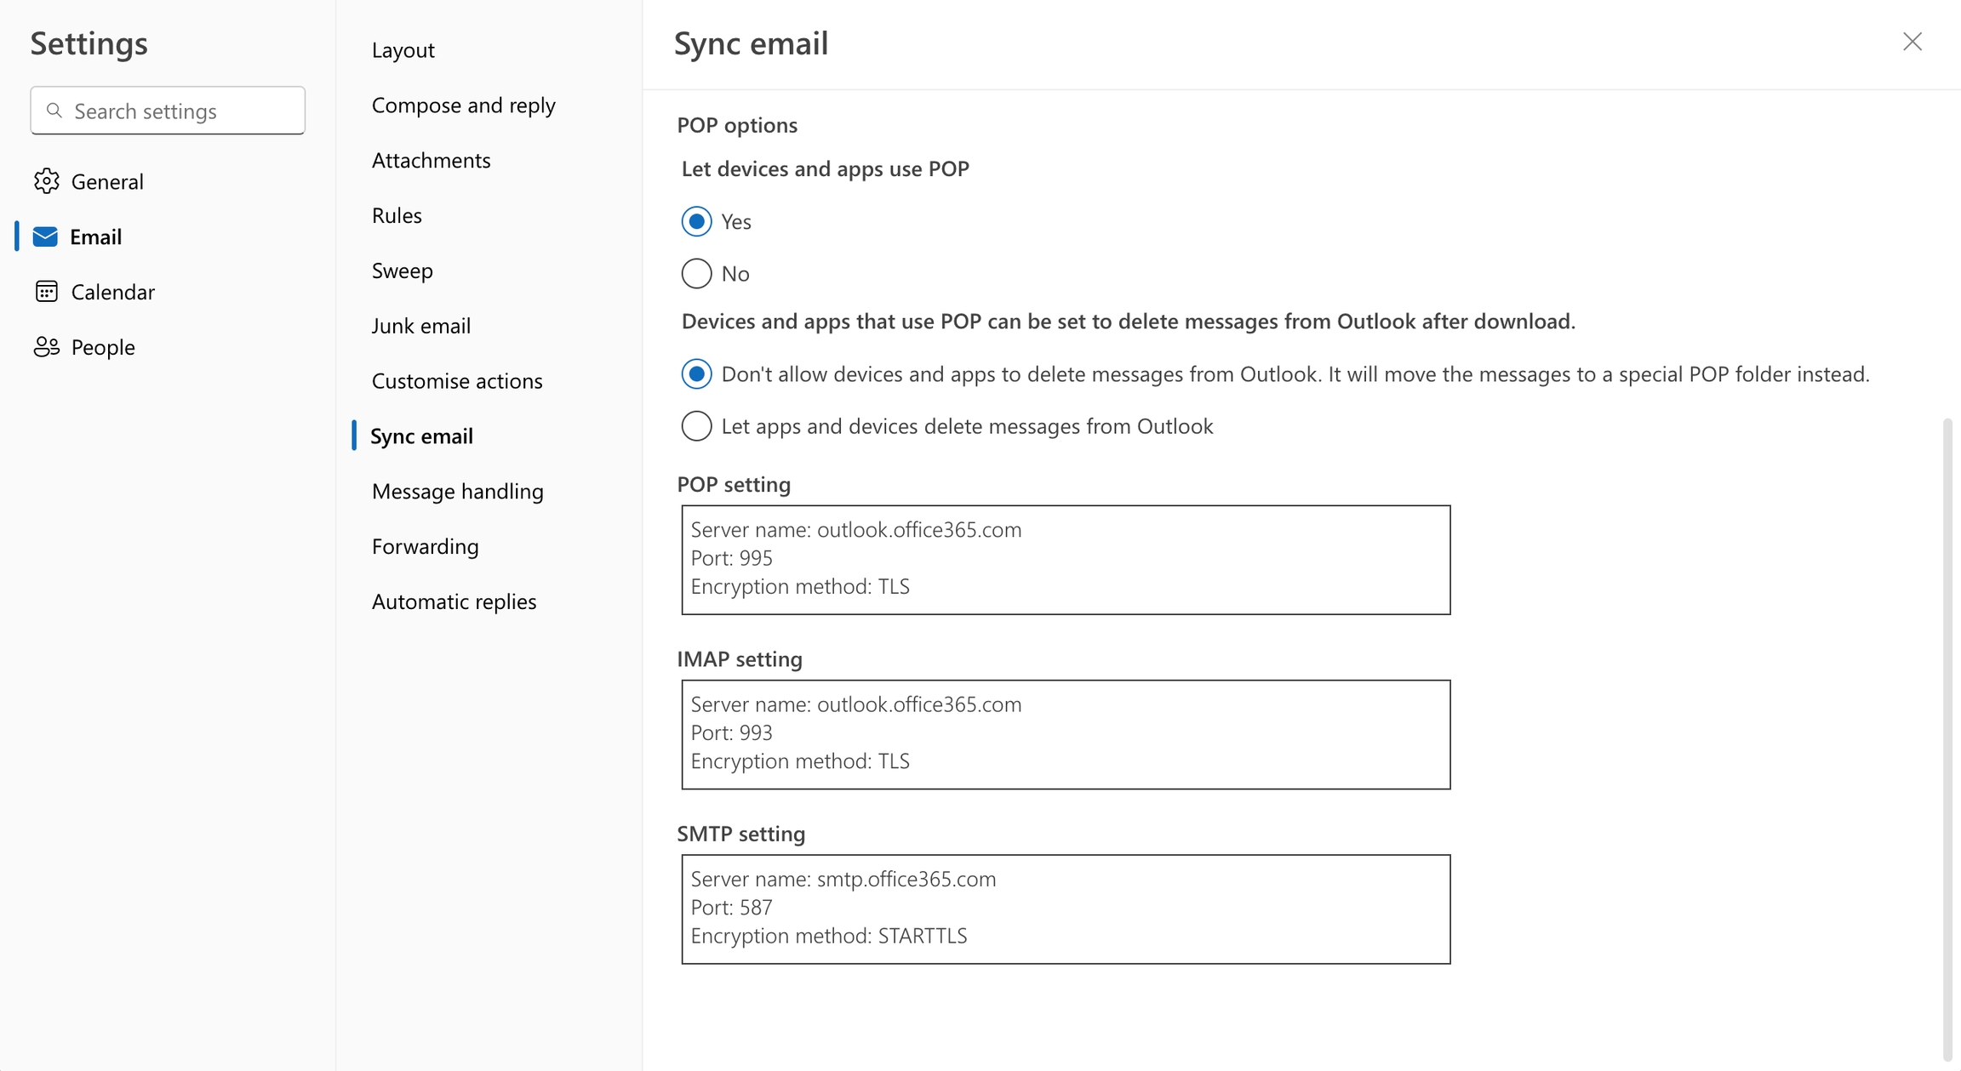Go to Attachments settings
This screenshot has height=1071, width=1961.
431,161
